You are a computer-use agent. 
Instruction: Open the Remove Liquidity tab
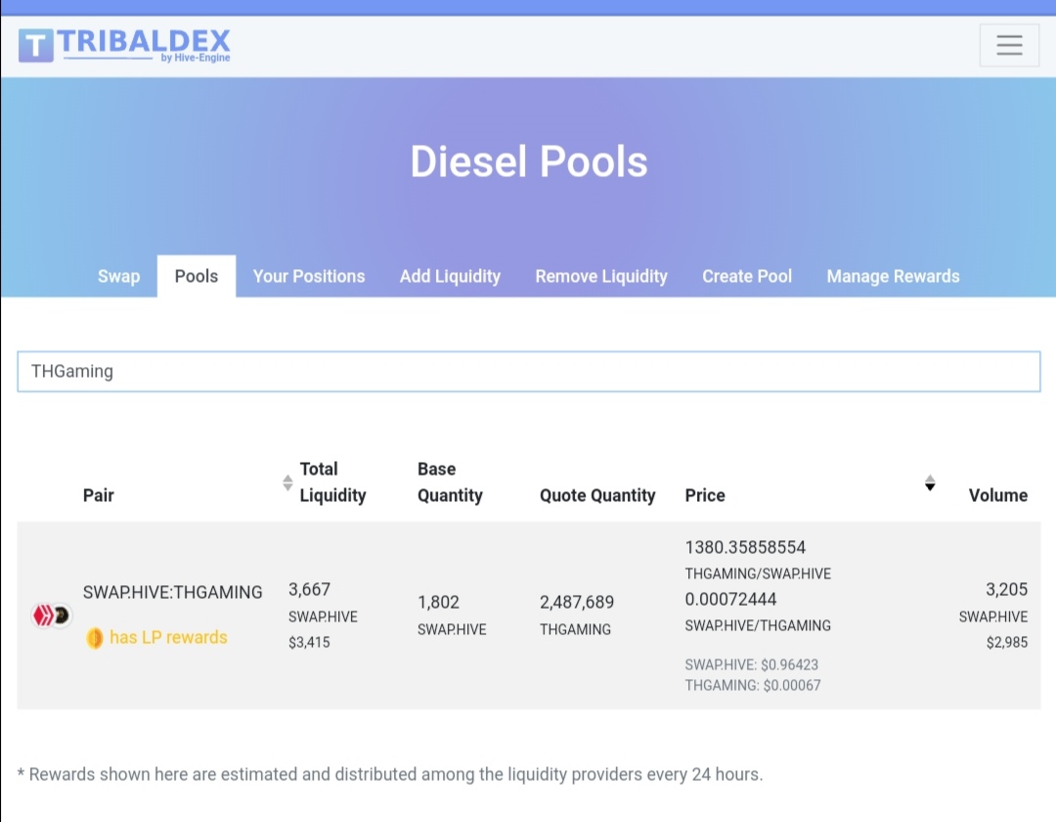tap(601, 276)
